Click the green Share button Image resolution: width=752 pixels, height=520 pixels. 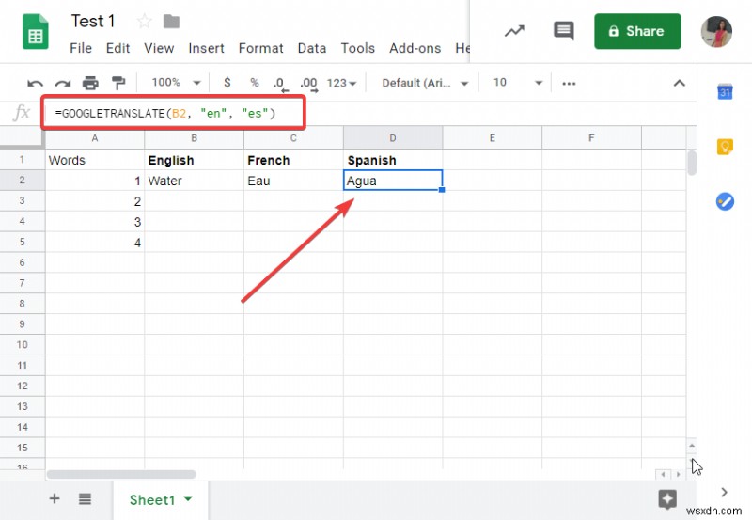pyautogui.click(x=637, y=31)
